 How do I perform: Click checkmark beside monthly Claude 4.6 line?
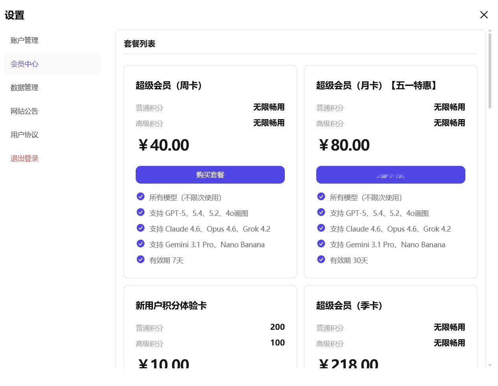(x=321, y=228)
